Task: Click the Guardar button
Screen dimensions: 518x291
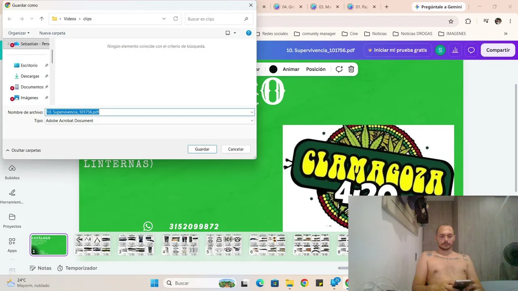Action: coord(202,149)
